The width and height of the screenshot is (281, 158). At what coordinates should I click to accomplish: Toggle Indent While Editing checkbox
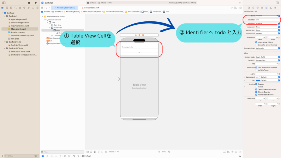click(x=256, y=42)
